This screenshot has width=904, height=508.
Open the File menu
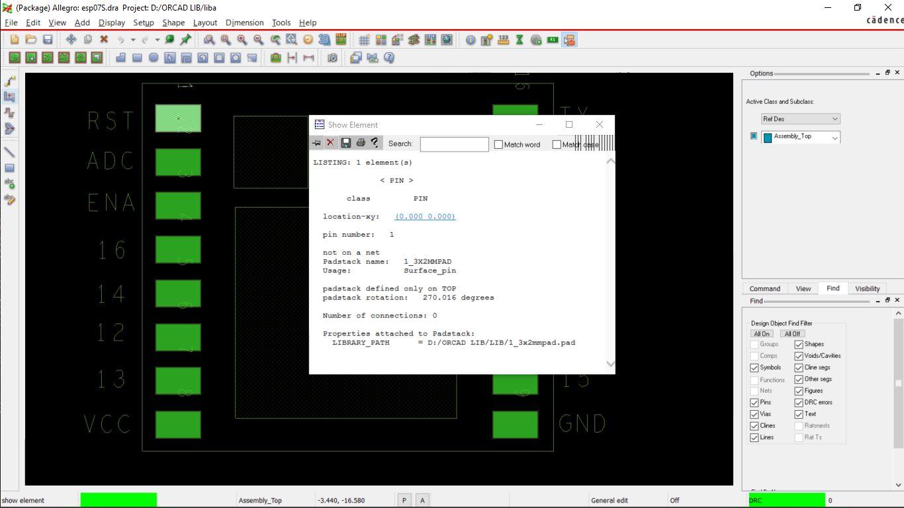click(x=11, y=22)
